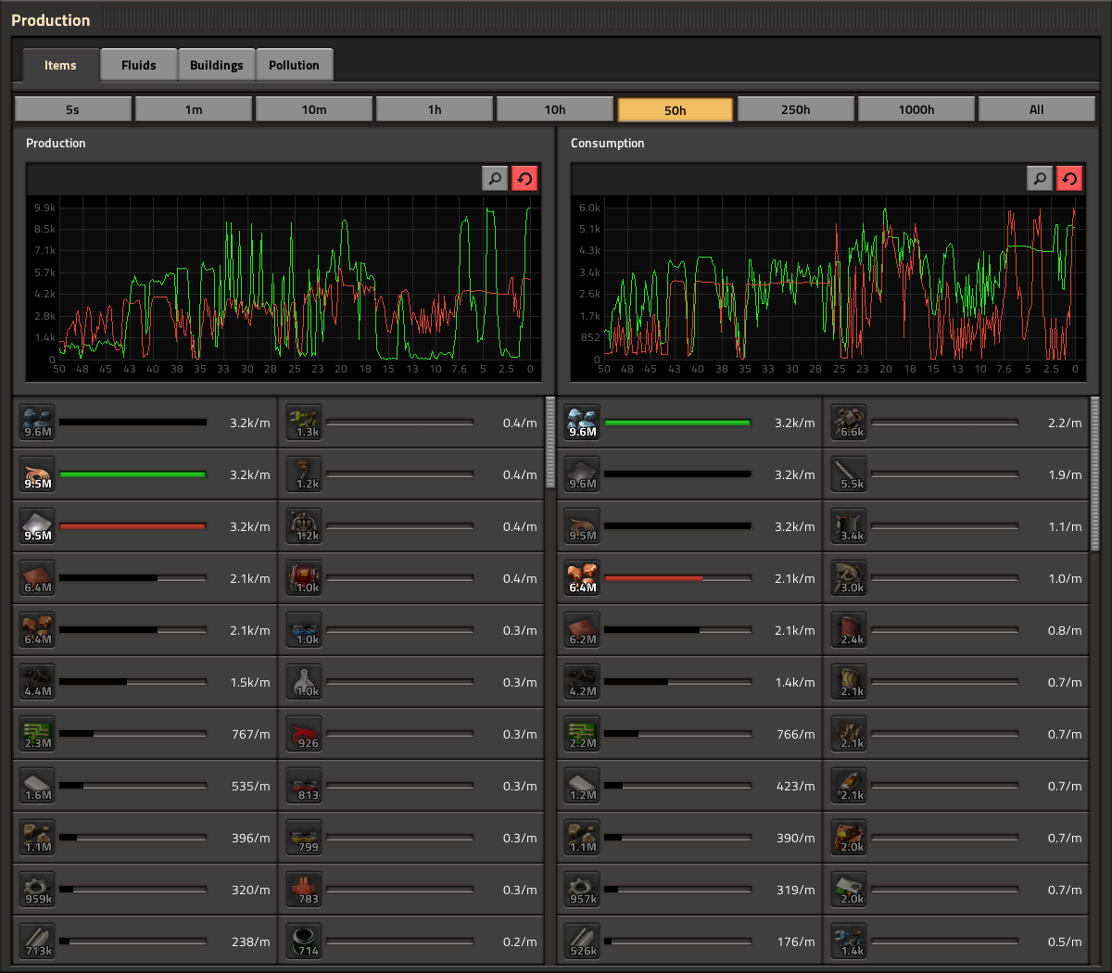Click the red reset button in the Consumption panel

click(1069, 178)
